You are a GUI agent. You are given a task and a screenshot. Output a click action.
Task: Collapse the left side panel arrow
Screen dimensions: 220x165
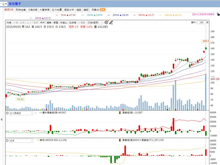click(1, 120)
